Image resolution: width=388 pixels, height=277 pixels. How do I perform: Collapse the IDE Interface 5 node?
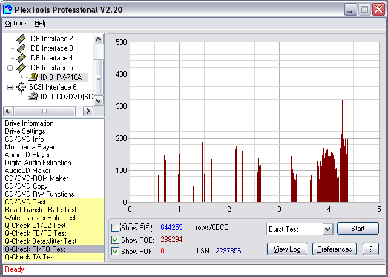coord(10,68)
